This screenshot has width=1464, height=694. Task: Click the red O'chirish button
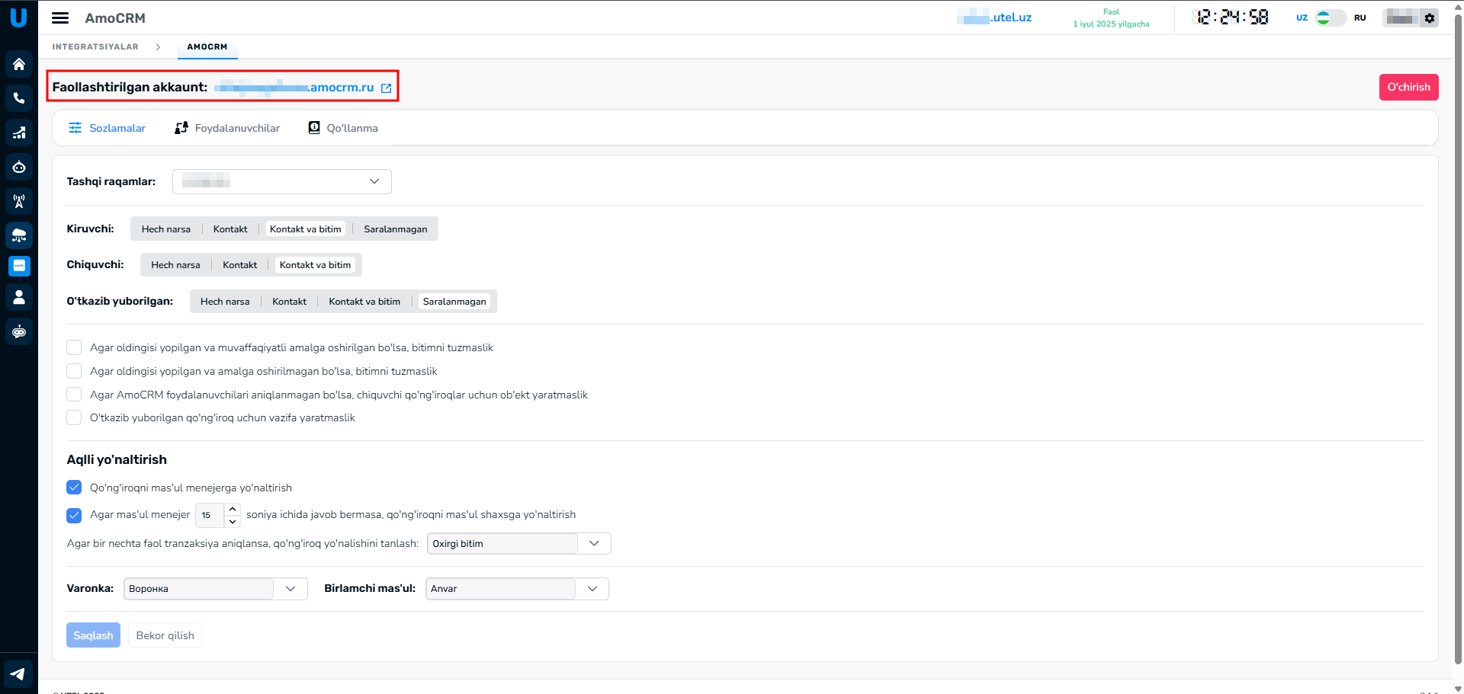click(1408, 87)
